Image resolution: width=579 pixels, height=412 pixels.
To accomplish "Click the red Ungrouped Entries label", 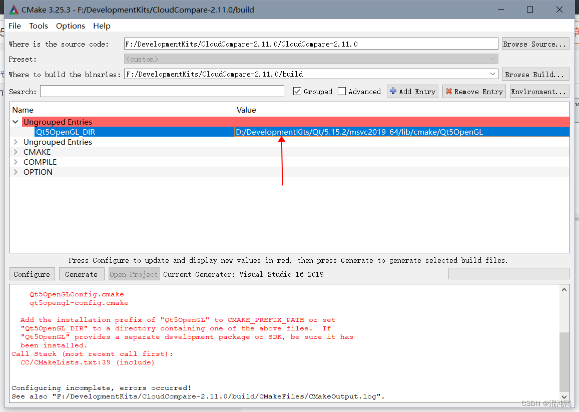I will point(58,122).
